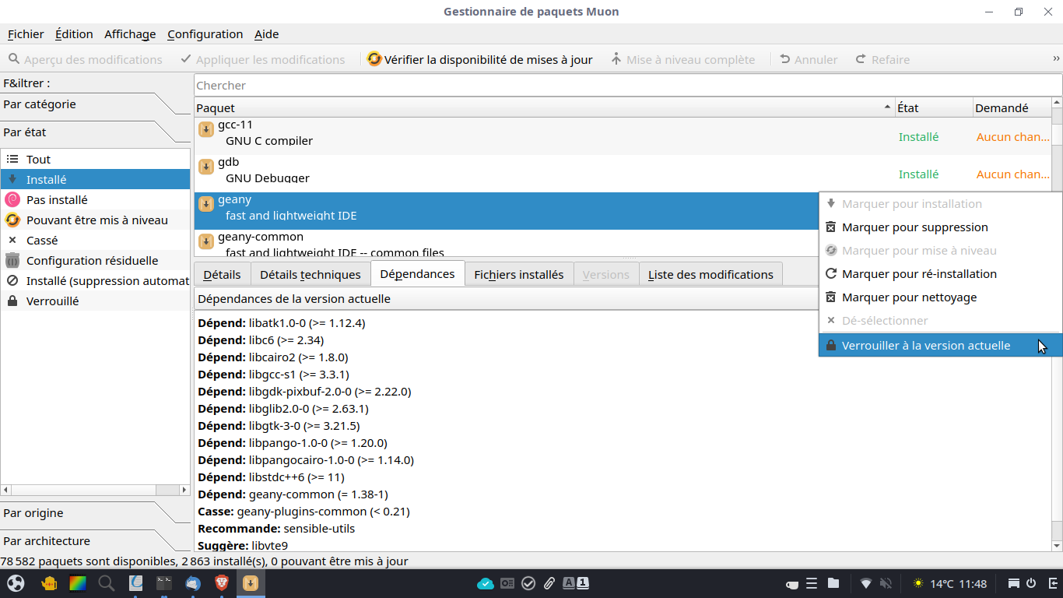The image size is (1063, 598).
Task: Switch to the 'Fichiers installés' tab
Action: 518,274
